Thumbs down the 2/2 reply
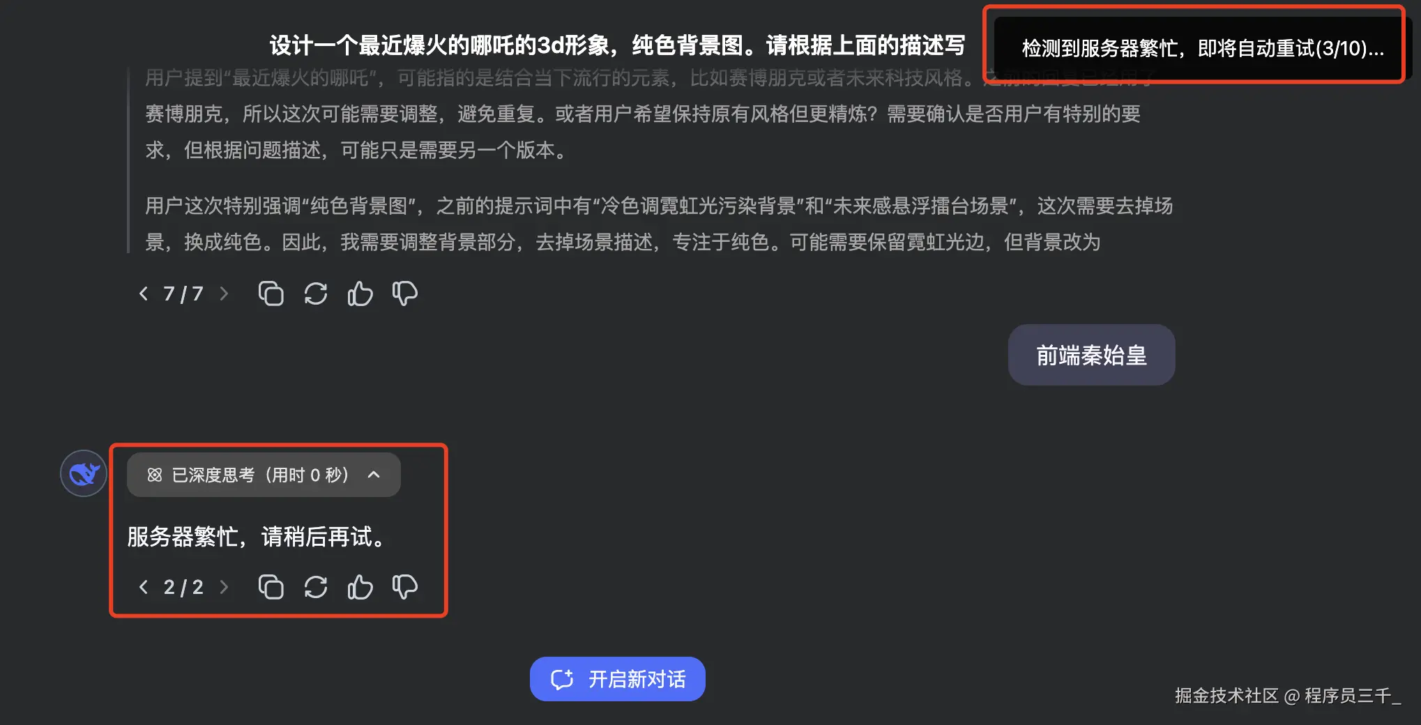Image resolution: width=1421 pixels, height=725 pixels. [x=405, y=587]
